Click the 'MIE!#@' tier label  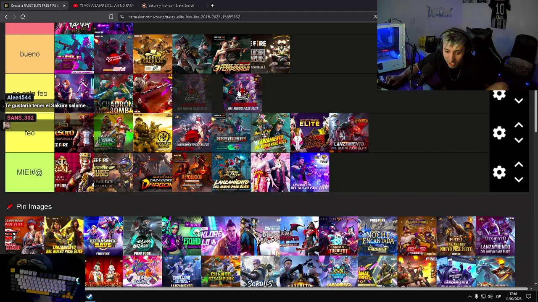[x=30, y=172]
